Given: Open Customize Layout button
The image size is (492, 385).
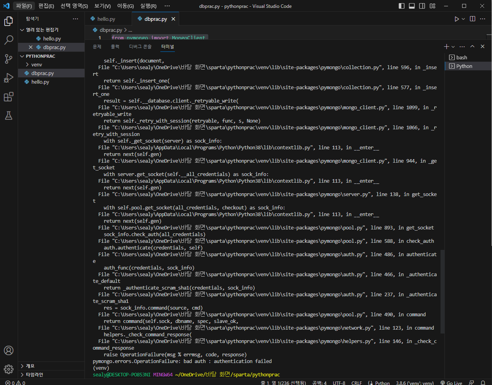Looking at the screenshot, I should (432, 6).
